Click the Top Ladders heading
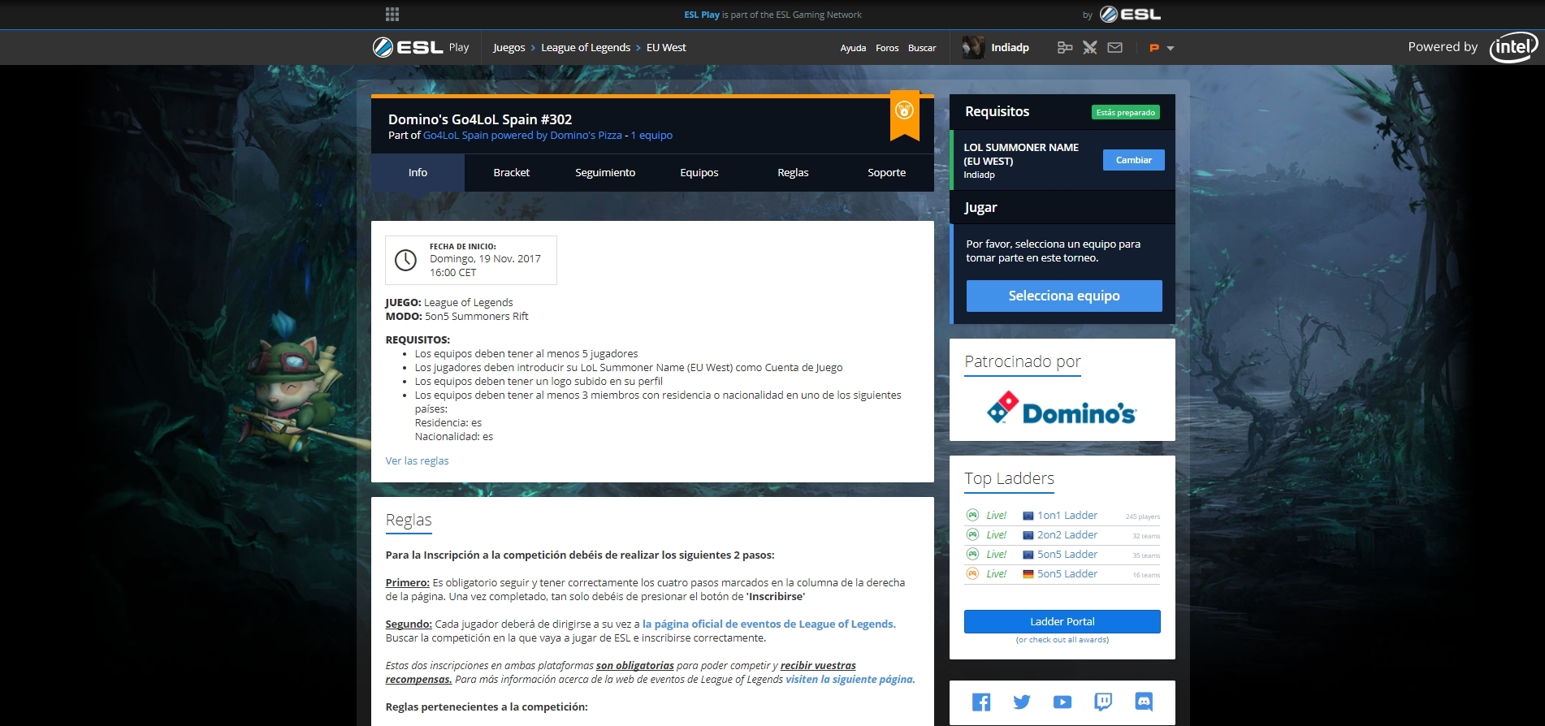 [x=1010, y=478]
